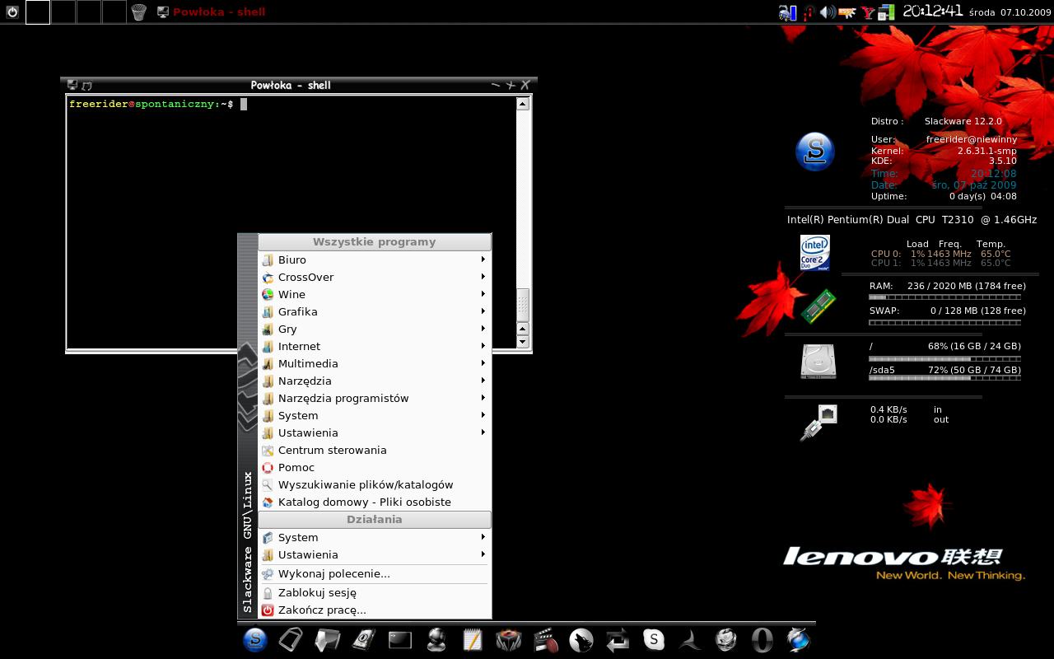Screen dimensions: 1054x659
Task: Click the three-blade dock icon
Action: point(690,639)
